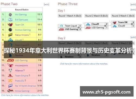Viewport: 136px width, 99px height.
Task: Open the Evil Geniuses team link
Action: [x=21, y=20]
